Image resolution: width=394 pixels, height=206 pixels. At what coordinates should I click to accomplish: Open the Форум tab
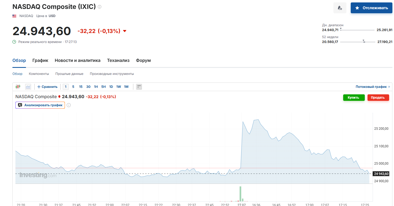(143, 61)
